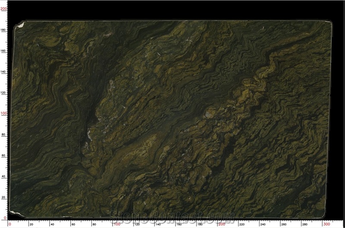Image resolution: width=345 pixels, height=228 pixels.
Task: Click the red 0 on horizontal ruler
Action: pyautogui.click(x=9, y=224)
